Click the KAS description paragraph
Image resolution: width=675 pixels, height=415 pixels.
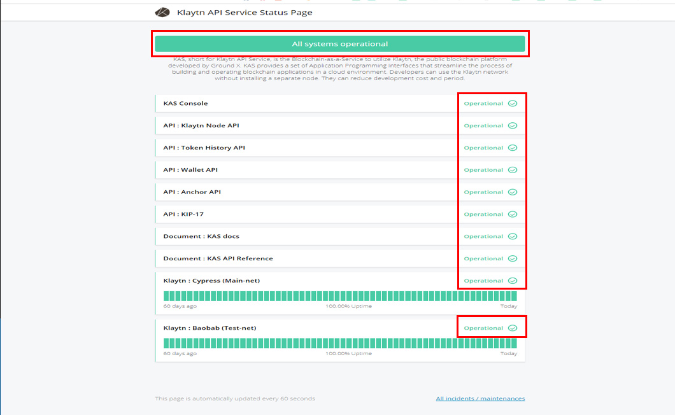click(340, 69)
